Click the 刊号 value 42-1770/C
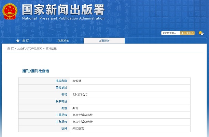 pyautogui.click(x=80, y=94)
